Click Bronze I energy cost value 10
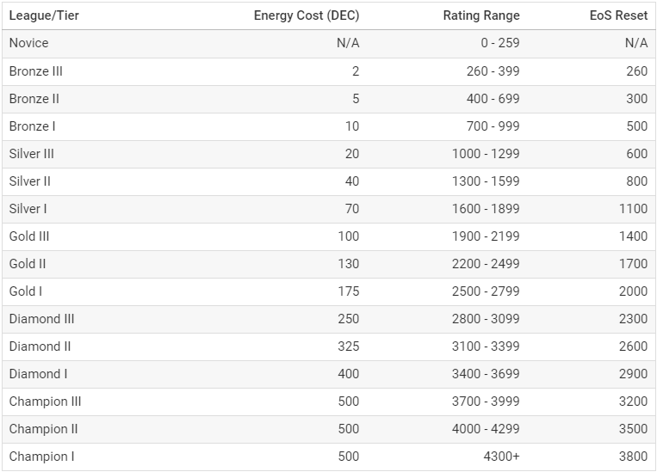Screen dimensions: 657x472 (x=352, y=126)
